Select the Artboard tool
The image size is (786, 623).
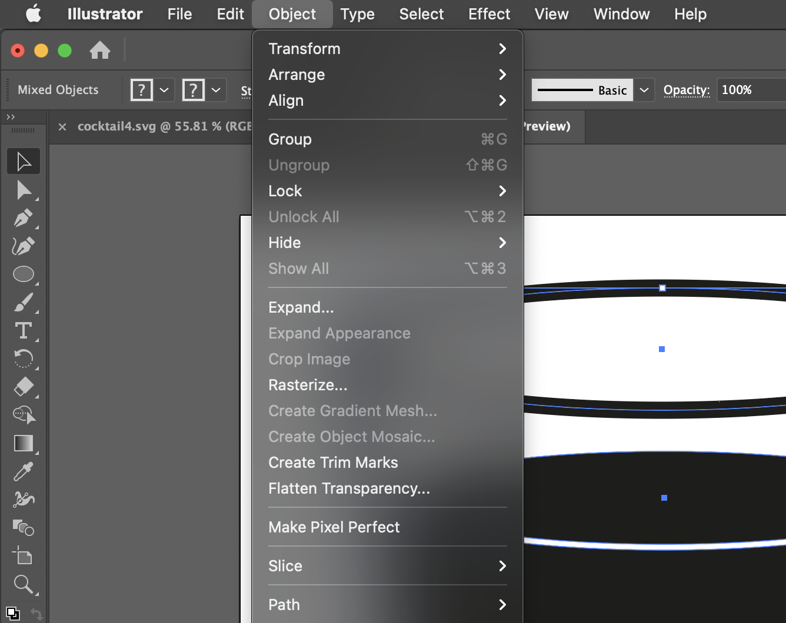coord(24,555)
